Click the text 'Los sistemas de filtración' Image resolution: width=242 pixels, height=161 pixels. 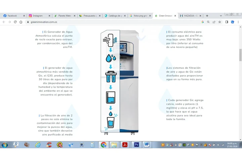pos(184,68)
